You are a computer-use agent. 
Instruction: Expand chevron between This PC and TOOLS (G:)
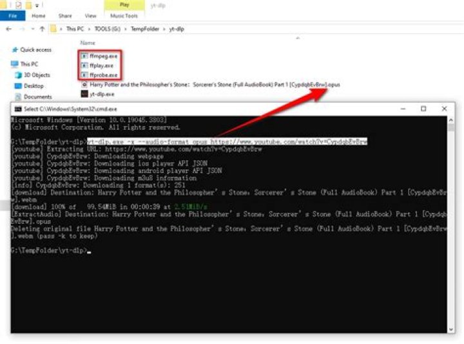point(89,29)
